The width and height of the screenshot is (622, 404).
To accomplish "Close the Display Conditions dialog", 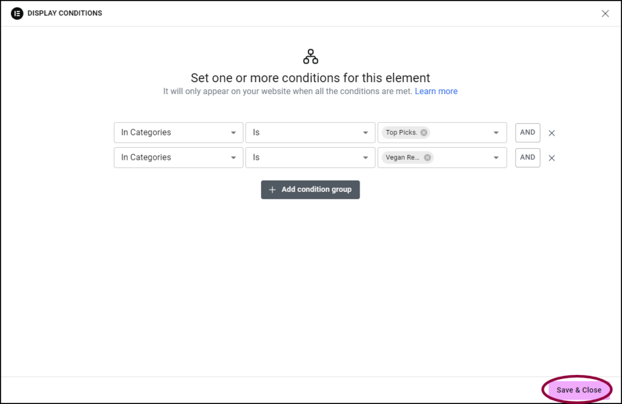I will click(605, 13).
